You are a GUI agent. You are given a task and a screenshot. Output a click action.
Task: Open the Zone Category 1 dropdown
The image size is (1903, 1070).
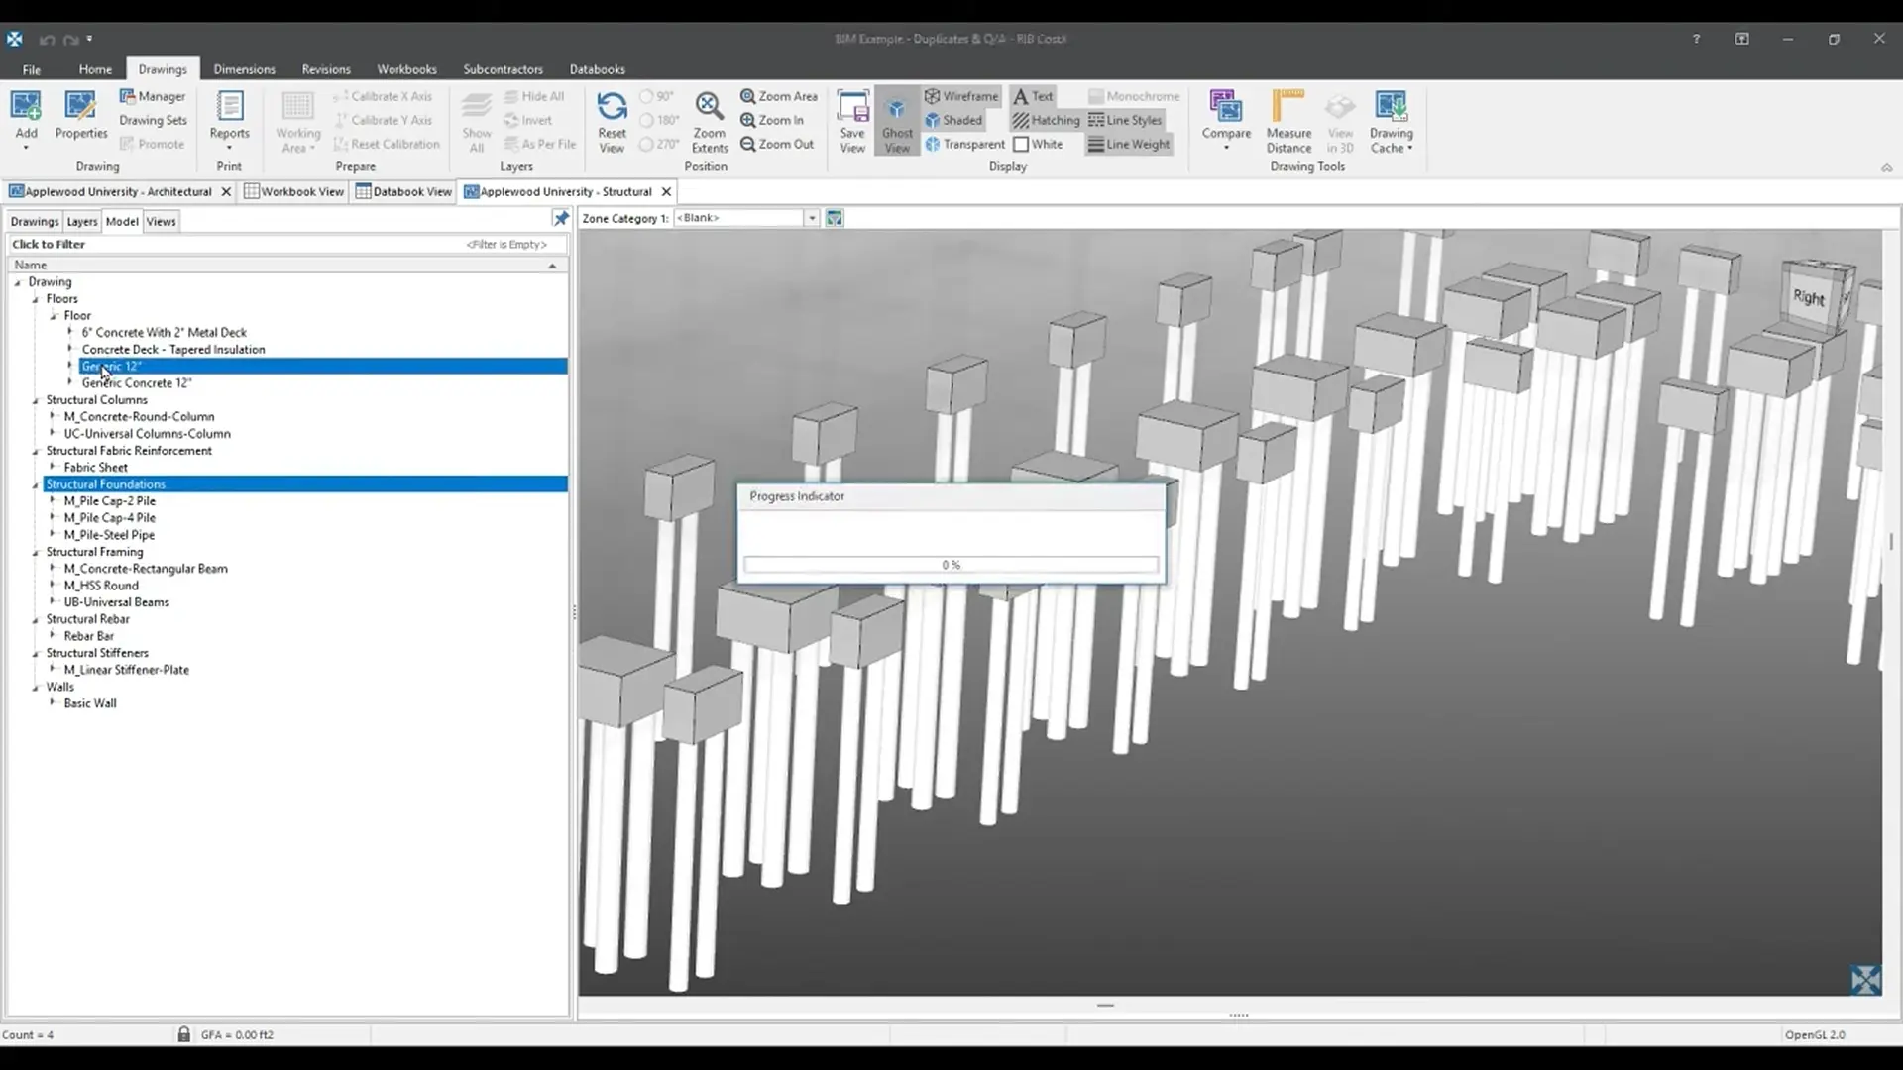pos(811,218)
